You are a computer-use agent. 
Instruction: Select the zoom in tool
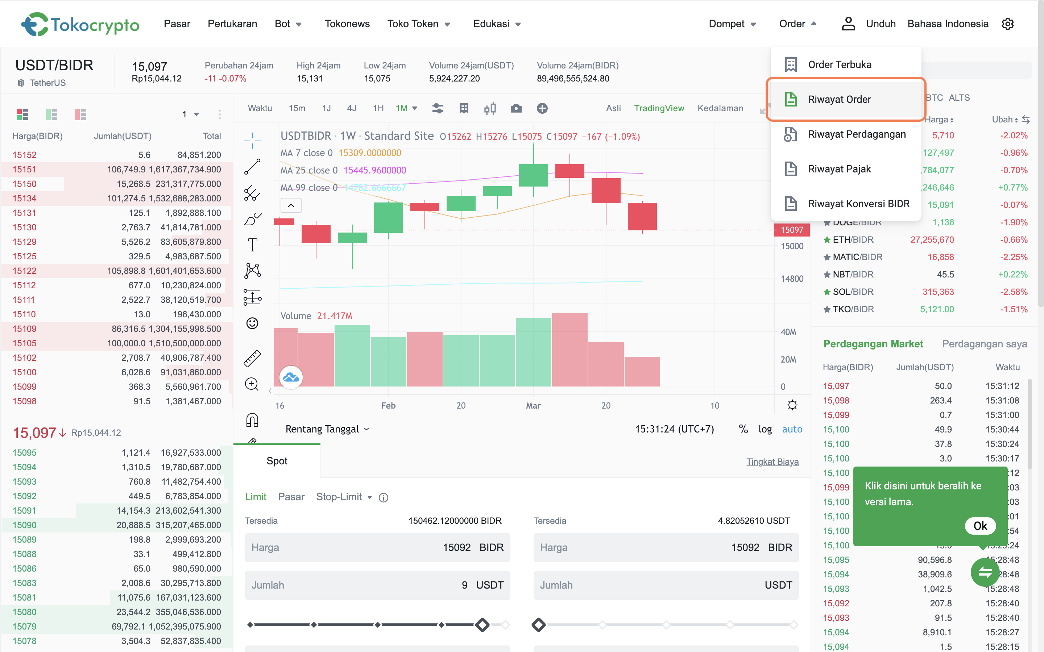[252, 384]
